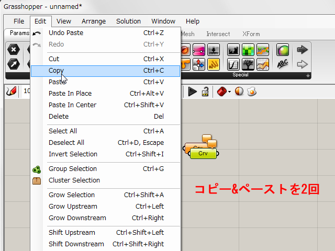The image size is (335, 251).
Task: Choose Cut from Edit menu
Action: [106, 59]
